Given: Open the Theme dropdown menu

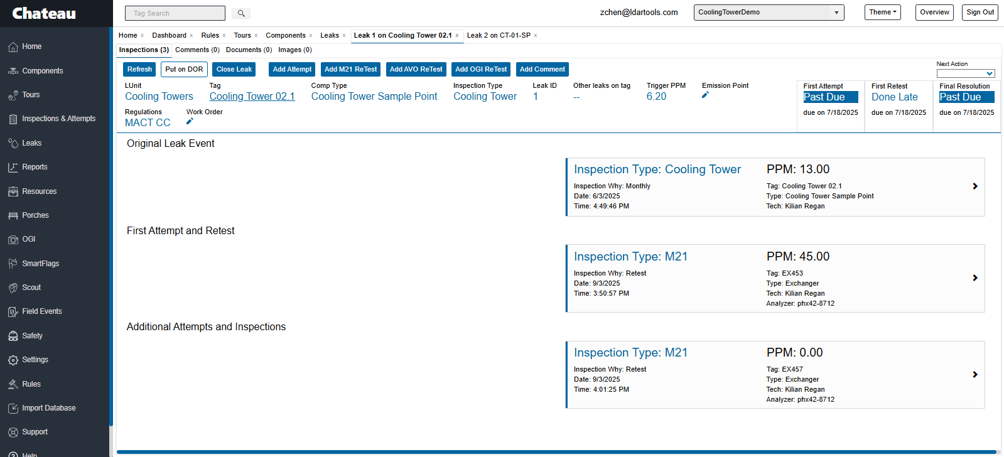Looking at the screenshot, I should click(882, 13).
